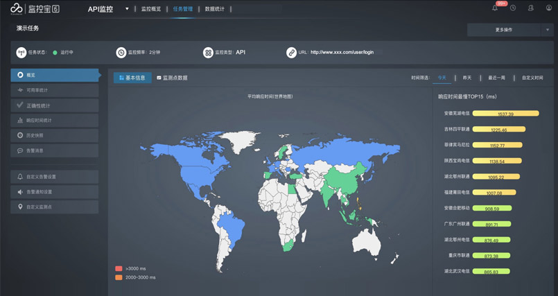This screenshot has height=296, width=558.
Task: Click the >3000 ms red legend swatch
Action: [x=119, y=268]
